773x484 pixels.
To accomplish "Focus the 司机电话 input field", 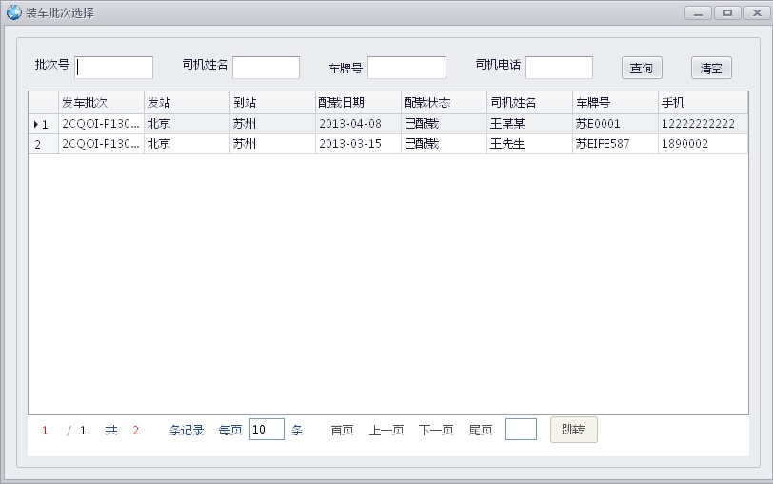I will tap(559, 67).
